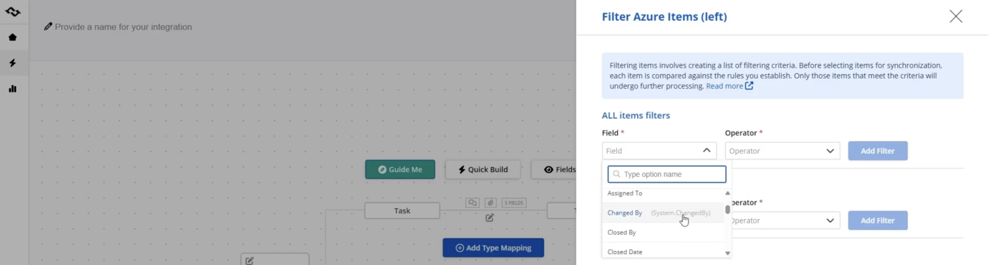Collapse the Field dropdown
Image resolution: width=989 pixels, height=265 pixels.
[x=659, y=151]
